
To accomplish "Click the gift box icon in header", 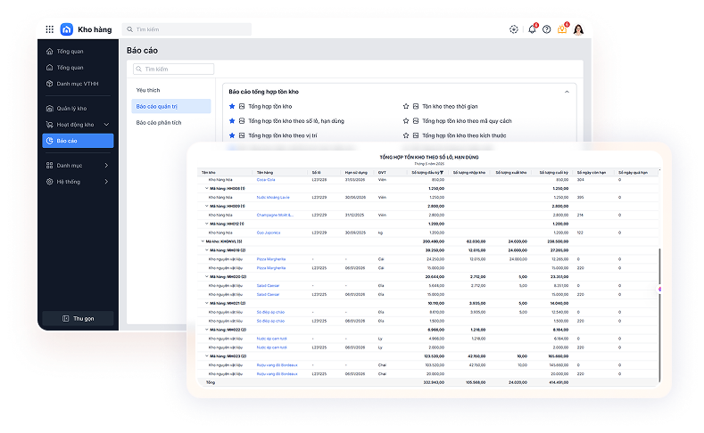I will click(562, 29).
